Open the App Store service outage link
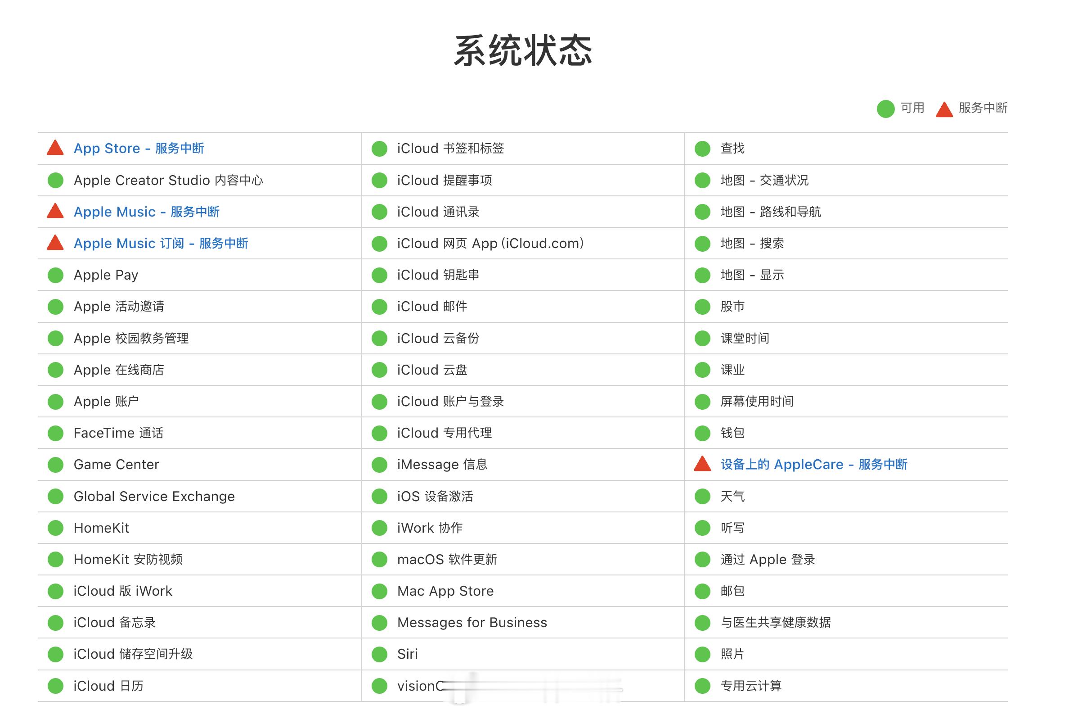Viewport: 1069px width, 715px height. (139, 148)
